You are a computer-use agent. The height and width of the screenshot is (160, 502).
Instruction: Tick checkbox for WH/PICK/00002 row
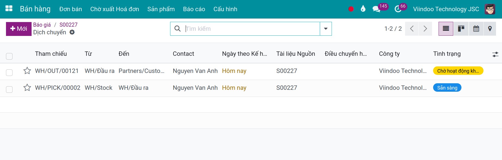click(x=9, y=90)
